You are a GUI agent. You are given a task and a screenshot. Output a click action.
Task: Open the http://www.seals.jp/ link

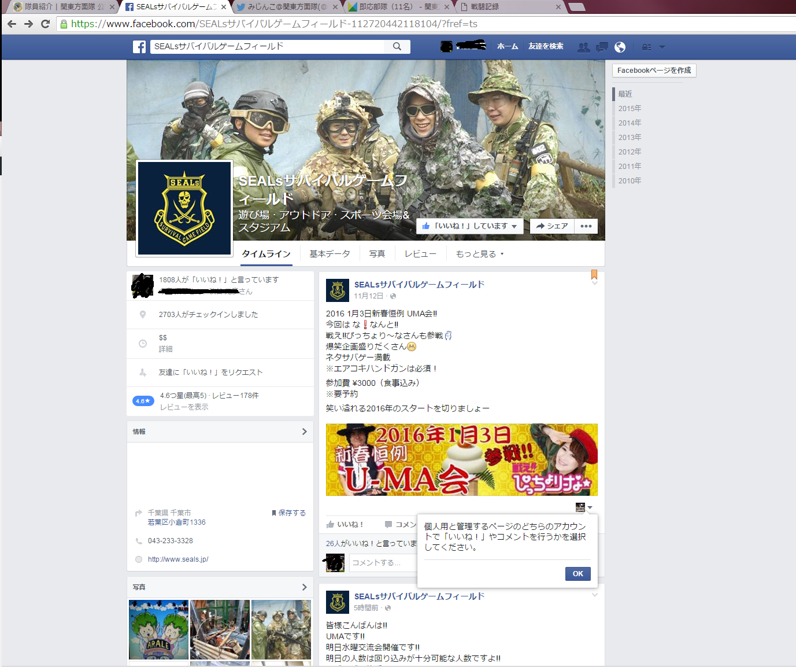tap(178, 559)
